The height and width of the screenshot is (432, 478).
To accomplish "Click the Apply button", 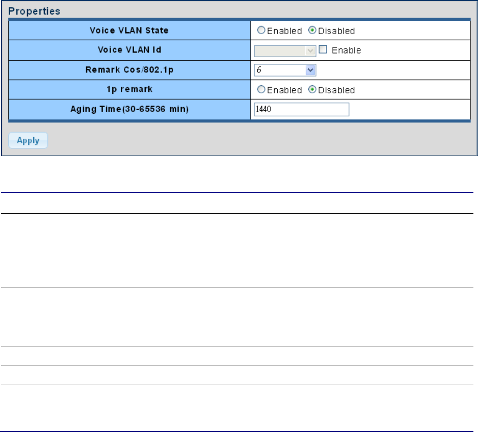I will pos(28,140).
